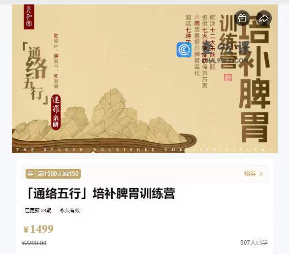Click the course title 「通络五行」培补脾胃训练营
This screenshot has width=289, height=254.
pos(100,193)
